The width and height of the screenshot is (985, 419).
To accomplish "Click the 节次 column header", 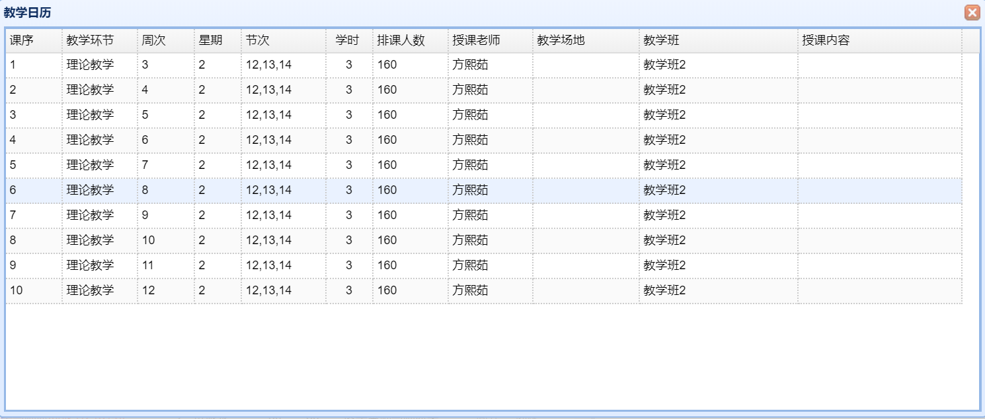I will (284, 40).
